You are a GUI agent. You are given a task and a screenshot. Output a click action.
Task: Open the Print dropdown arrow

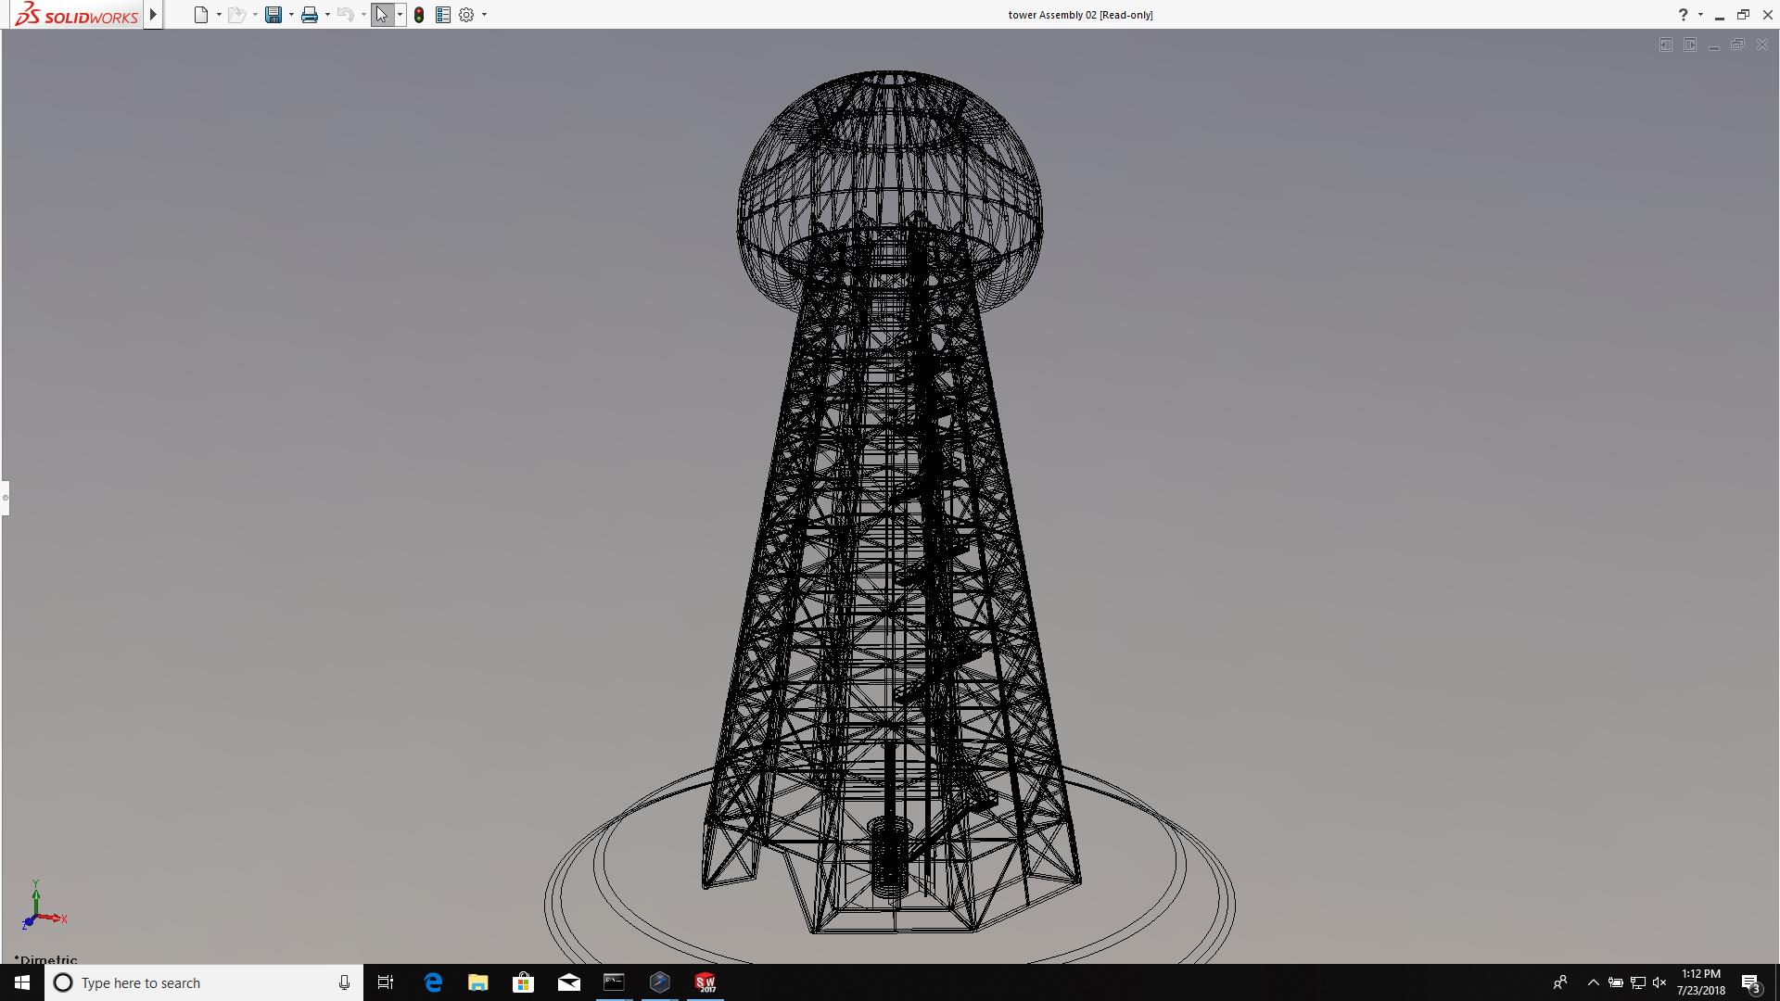tap(327, 15)
